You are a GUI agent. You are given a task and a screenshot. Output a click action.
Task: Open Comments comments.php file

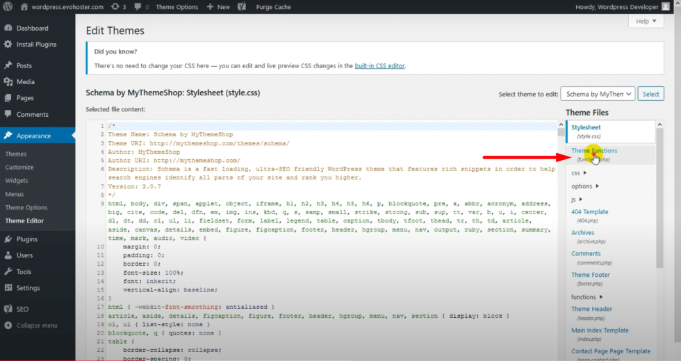click(x=586, y=254)
